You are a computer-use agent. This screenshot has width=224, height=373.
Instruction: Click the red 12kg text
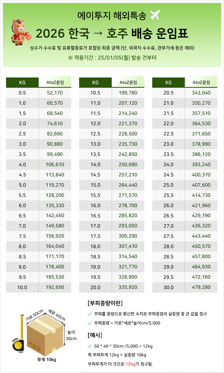tap(130, 364)
